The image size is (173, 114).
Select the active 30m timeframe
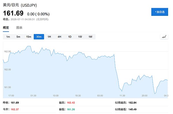[39, 37]
